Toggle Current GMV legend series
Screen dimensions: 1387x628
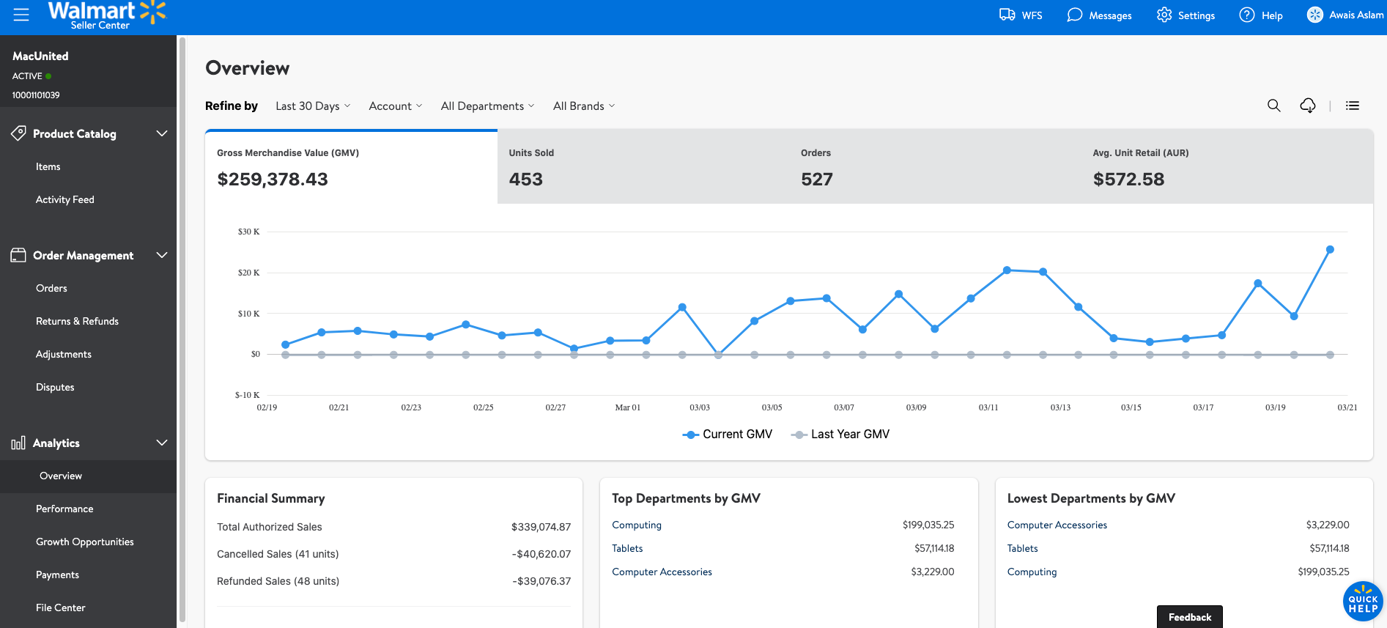point(728,435)
